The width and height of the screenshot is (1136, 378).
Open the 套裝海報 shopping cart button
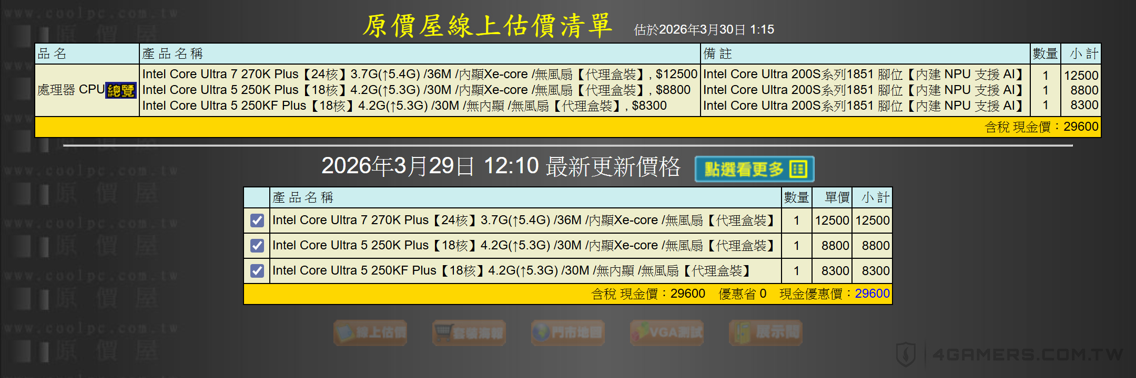tap(469, 333)
